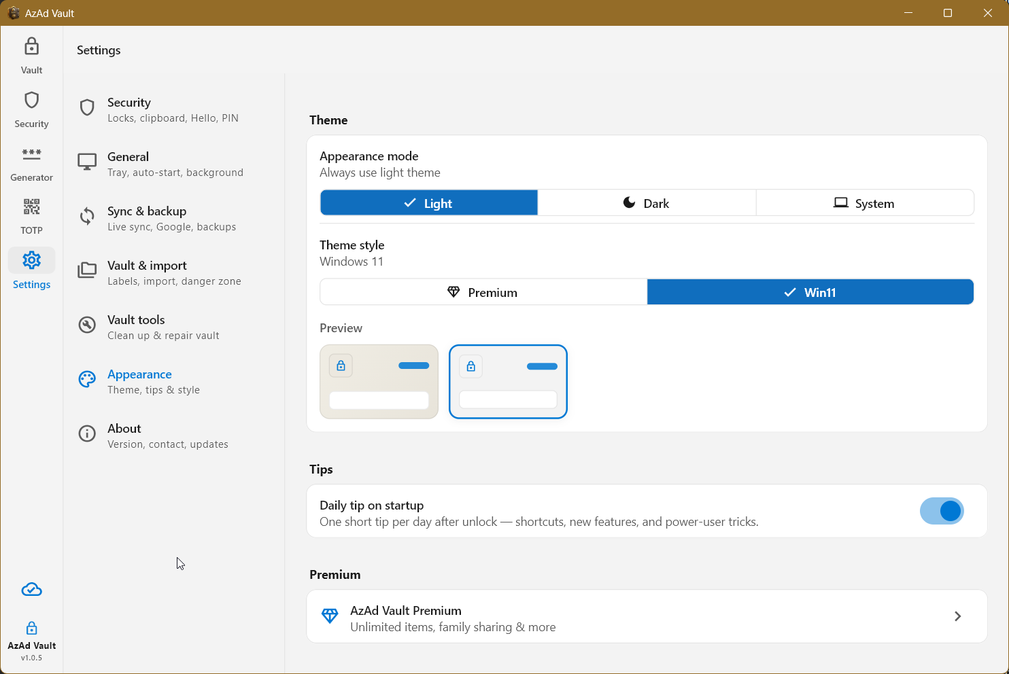Select the Dark appearance mode
Viewport: 1009px width, 674px height.
coord(647,203)
